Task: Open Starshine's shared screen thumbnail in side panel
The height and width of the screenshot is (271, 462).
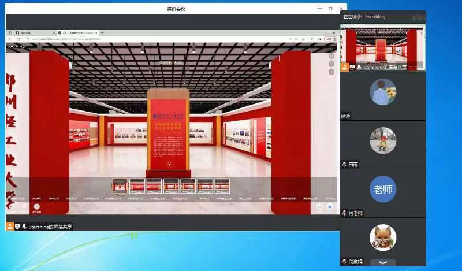Action: 382,45
